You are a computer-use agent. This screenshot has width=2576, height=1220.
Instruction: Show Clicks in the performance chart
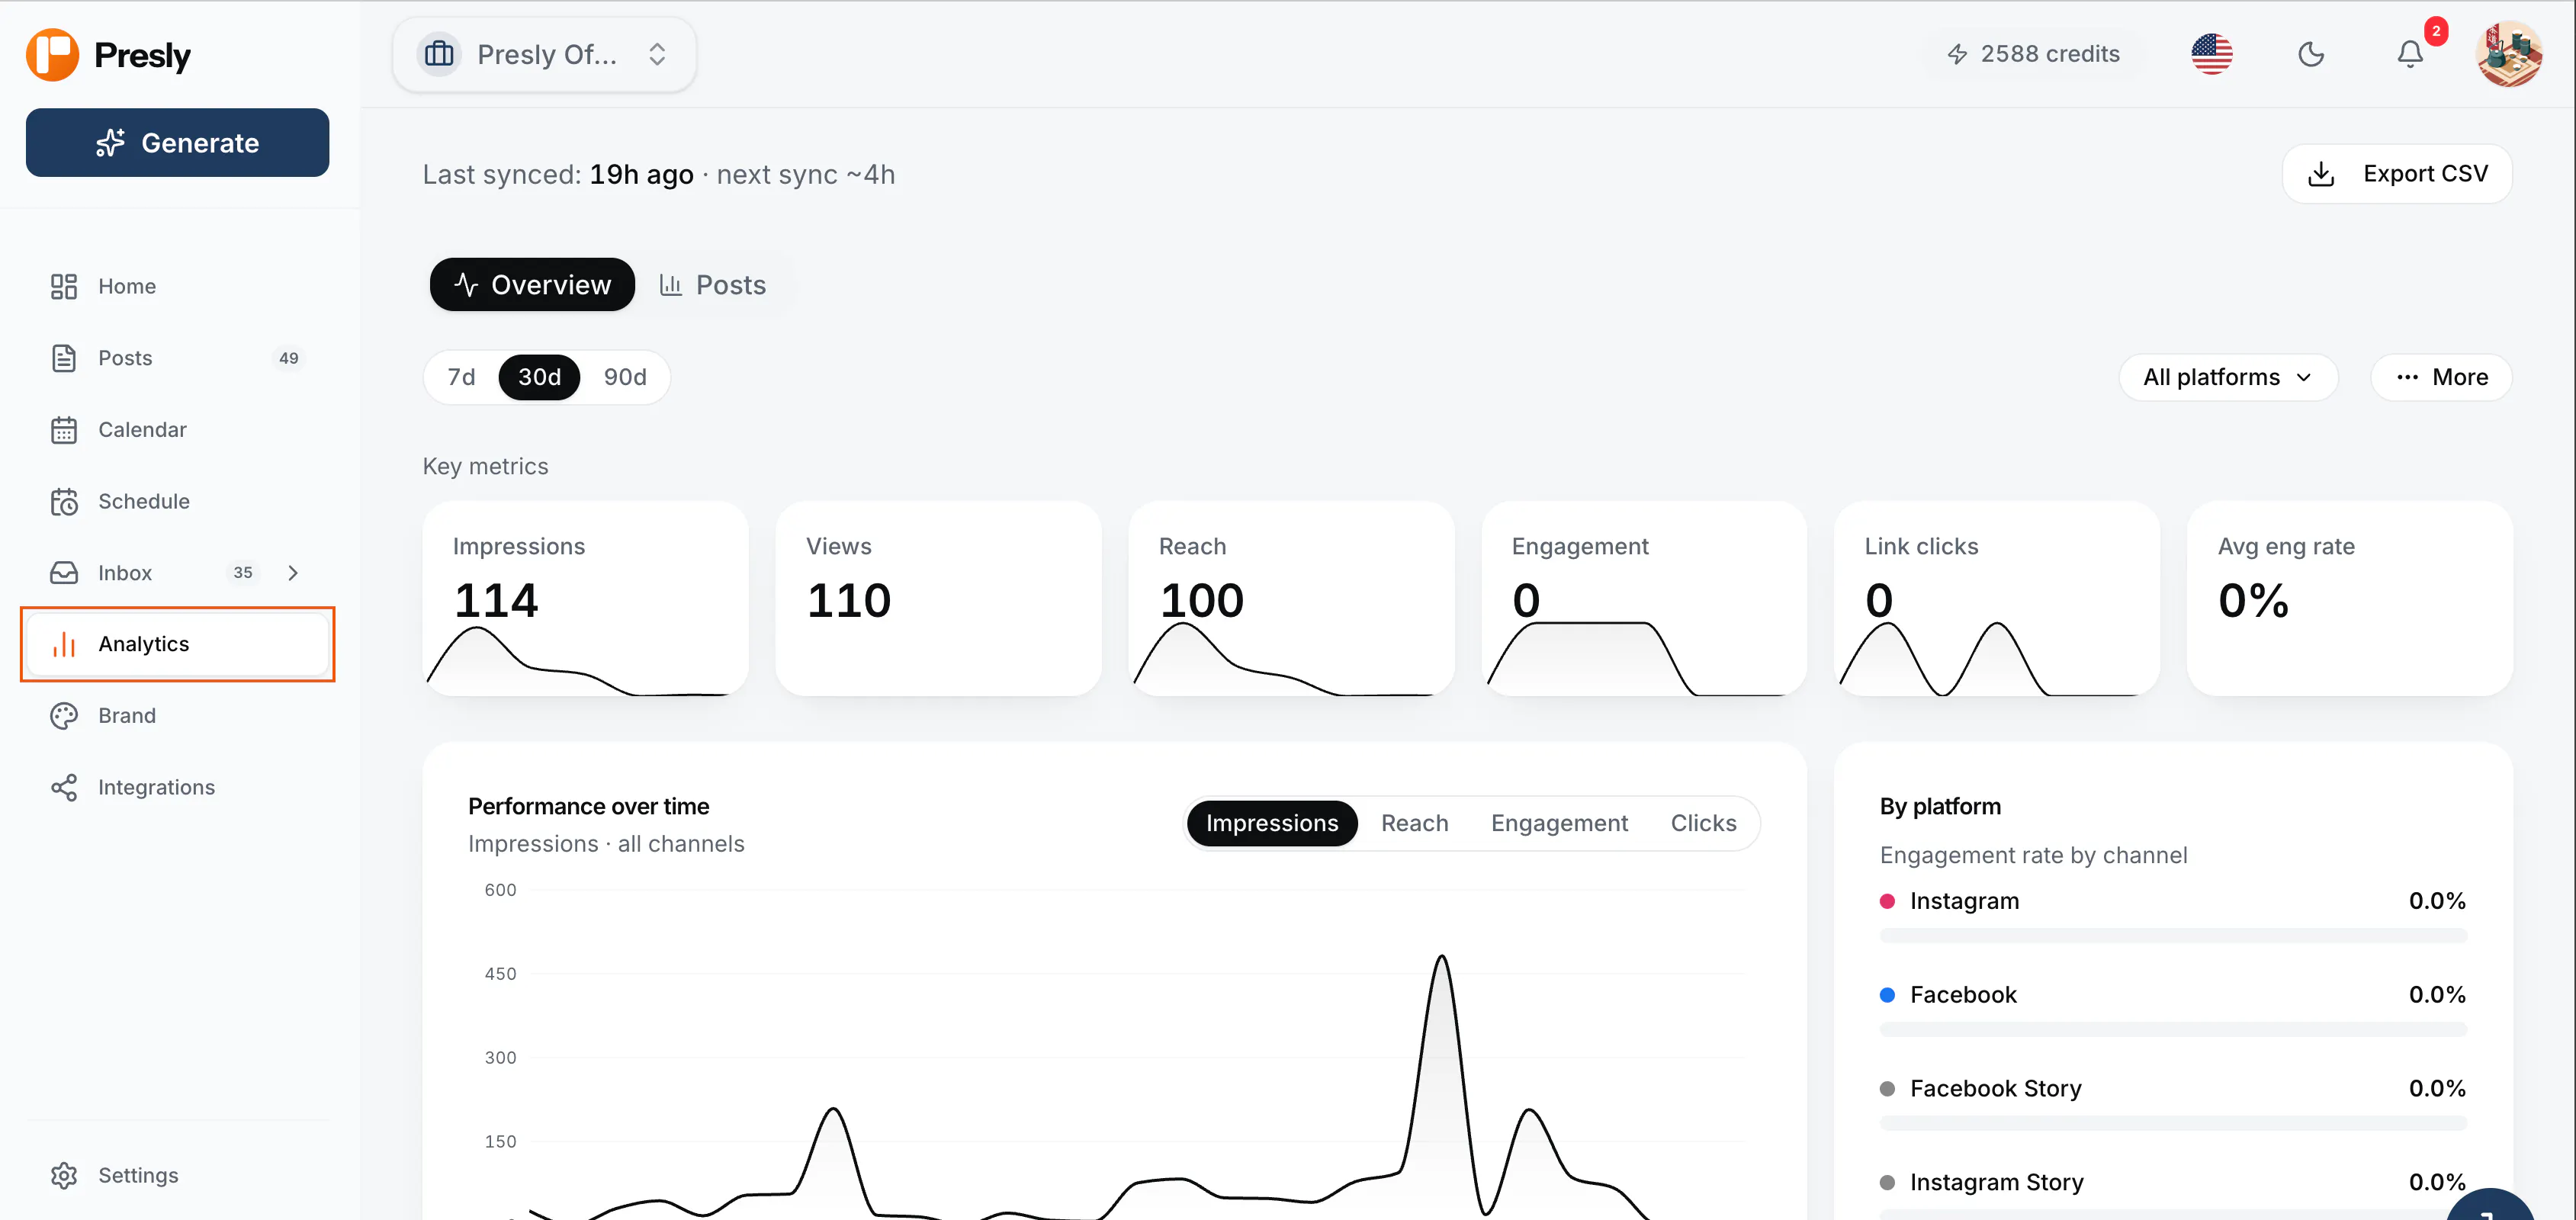tap(1703, 823)
